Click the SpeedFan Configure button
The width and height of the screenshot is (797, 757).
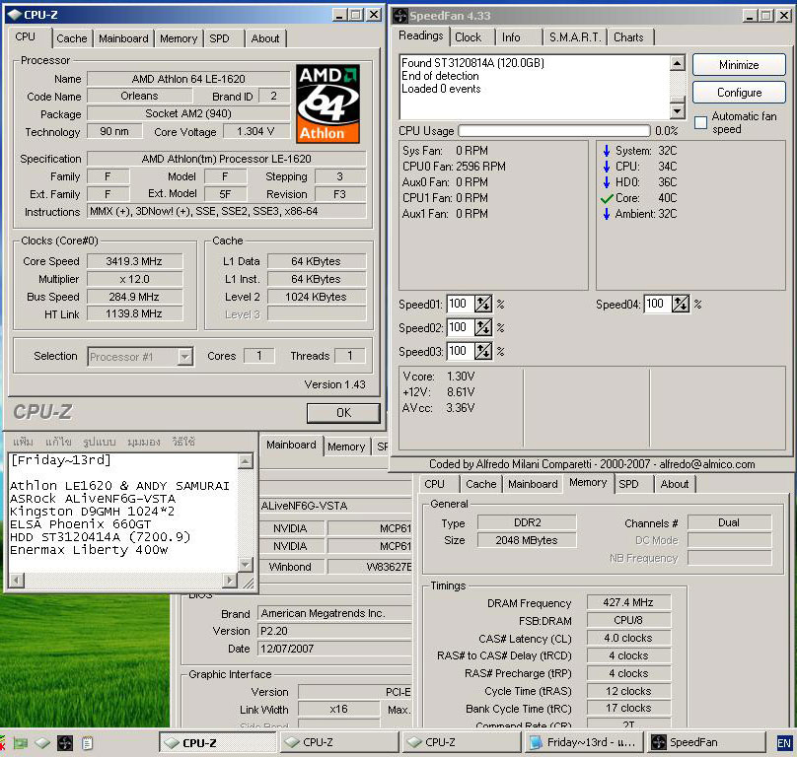coord(739,93)
